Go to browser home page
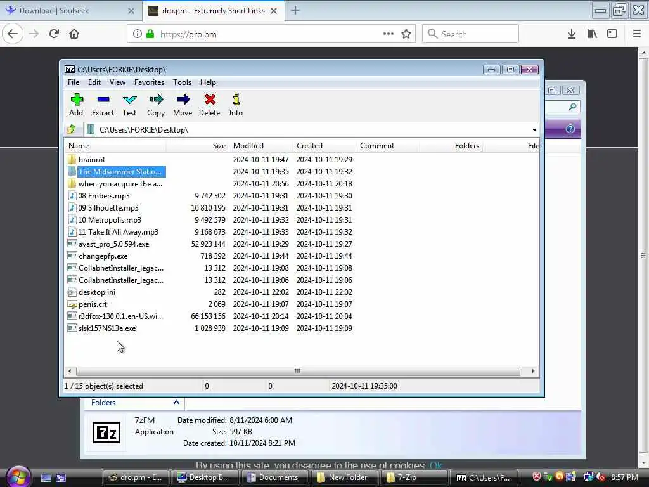Viewport: 649px width, 487px height. (x=74, y=34)
